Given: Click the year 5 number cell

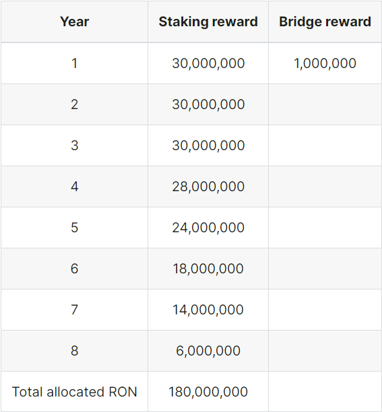Looking at the screenshot, I should 74,228.
